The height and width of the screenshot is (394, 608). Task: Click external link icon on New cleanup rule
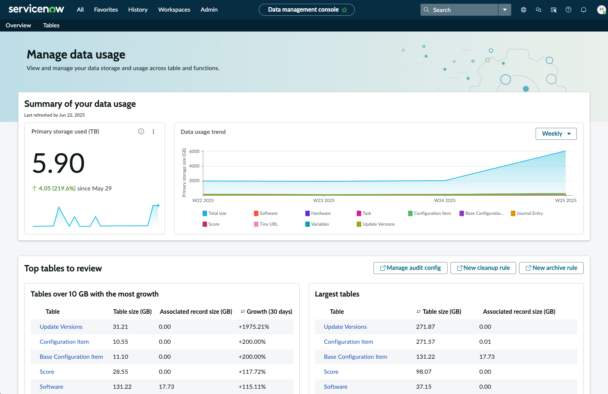coord(459,268)
